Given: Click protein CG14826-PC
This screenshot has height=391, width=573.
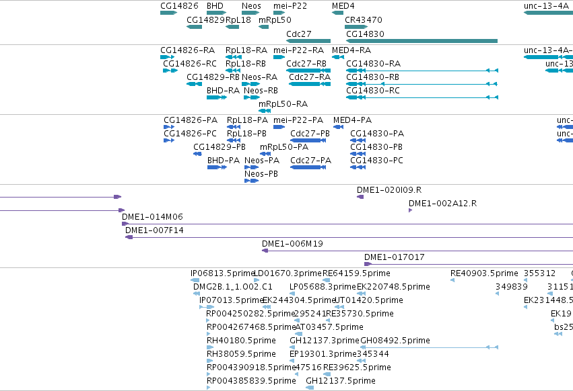Looking at the screenshot, I should 169,140.
